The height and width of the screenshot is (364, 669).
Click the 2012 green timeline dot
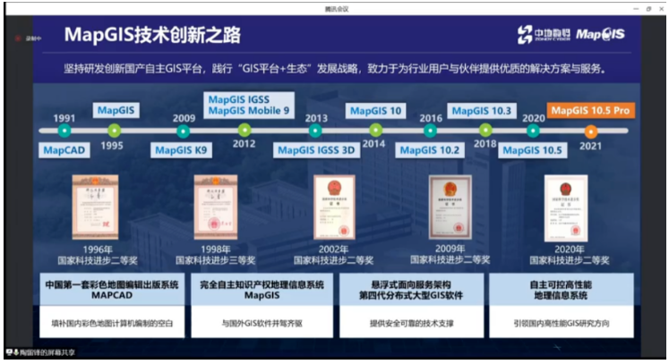pyautogui.click(x=244, y=130)
